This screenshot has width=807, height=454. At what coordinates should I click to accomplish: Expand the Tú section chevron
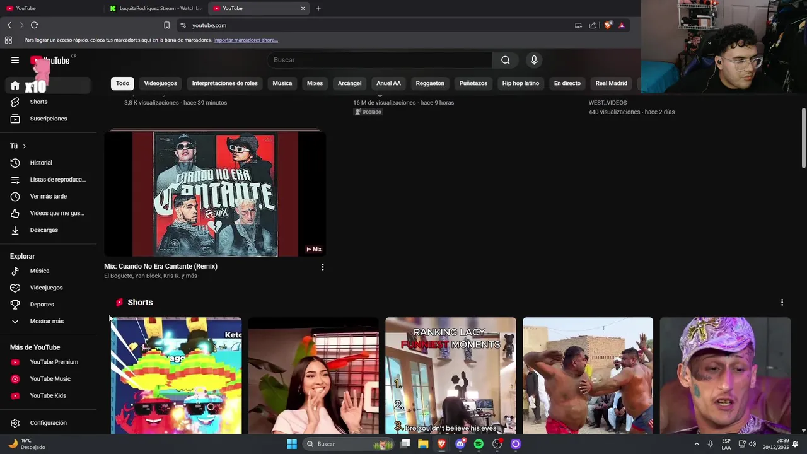[25, 146]
